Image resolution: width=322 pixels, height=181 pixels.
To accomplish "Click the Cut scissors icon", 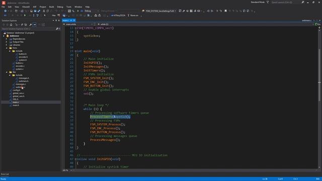I will [x=44, y=11].
